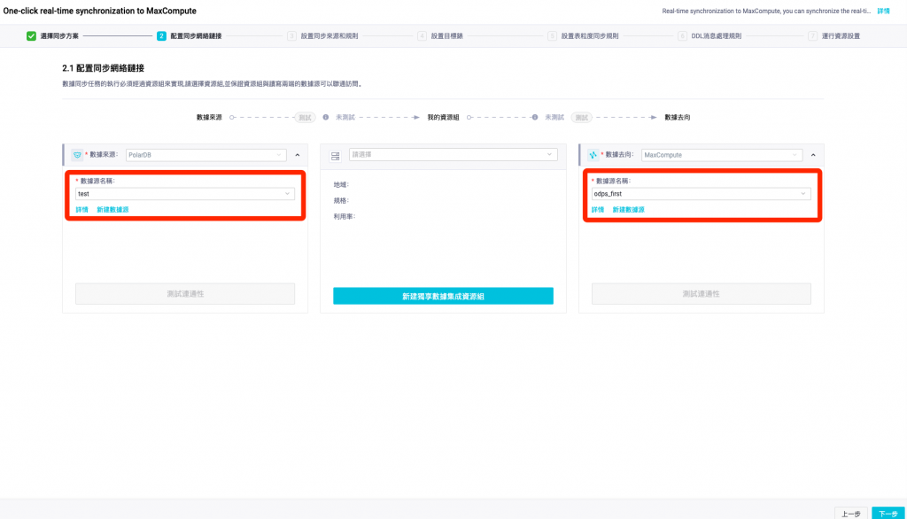Select step DDL消息處理規則
This screenshot has width=907, height=519.
pyautogui.click(x=716, y=36)
